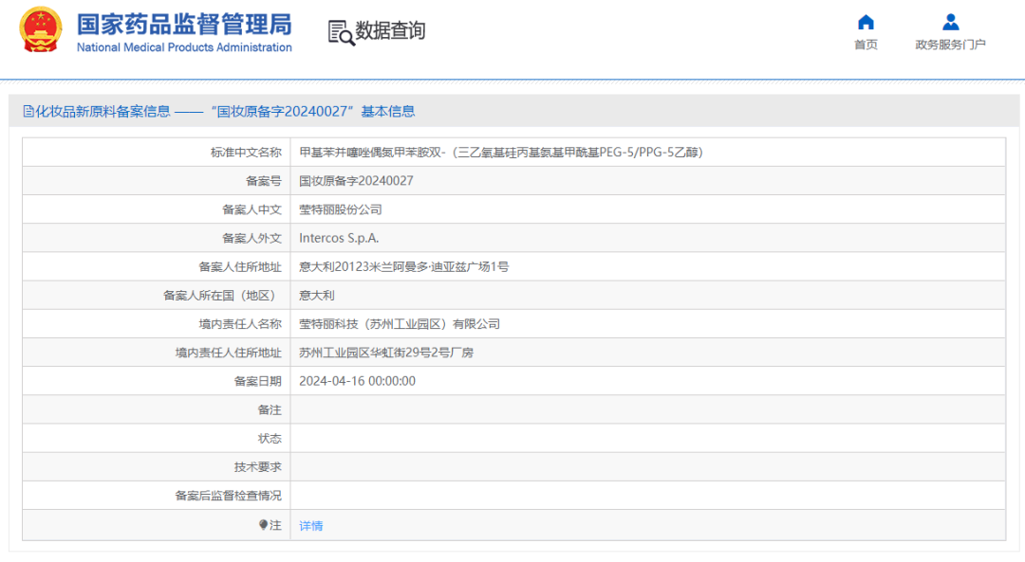Screen dimensions: 1025x562
Task: Click the 备案人外文 label
Action: click(252, 238)
